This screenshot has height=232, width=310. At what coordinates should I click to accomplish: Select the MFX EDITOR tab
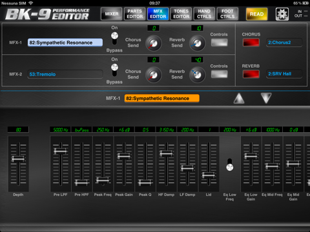coord(158,14)
